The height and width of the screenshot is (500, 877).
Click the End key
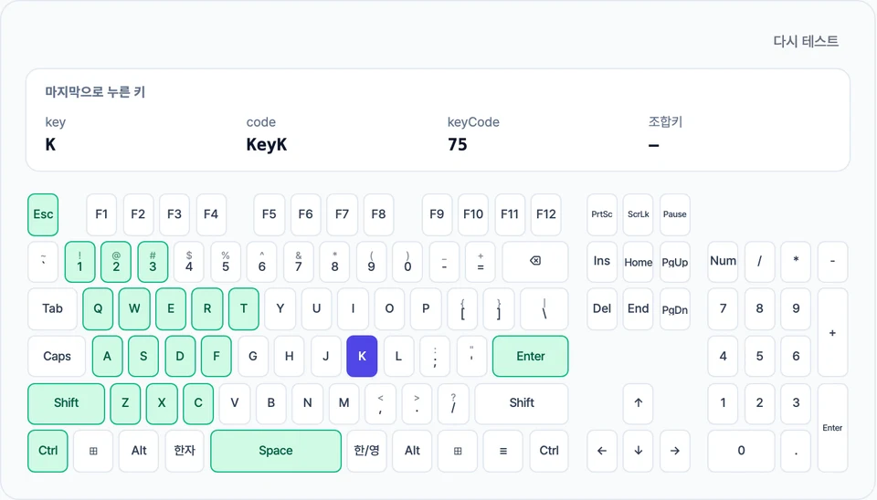pyautogui.click(x=639, y=309)
